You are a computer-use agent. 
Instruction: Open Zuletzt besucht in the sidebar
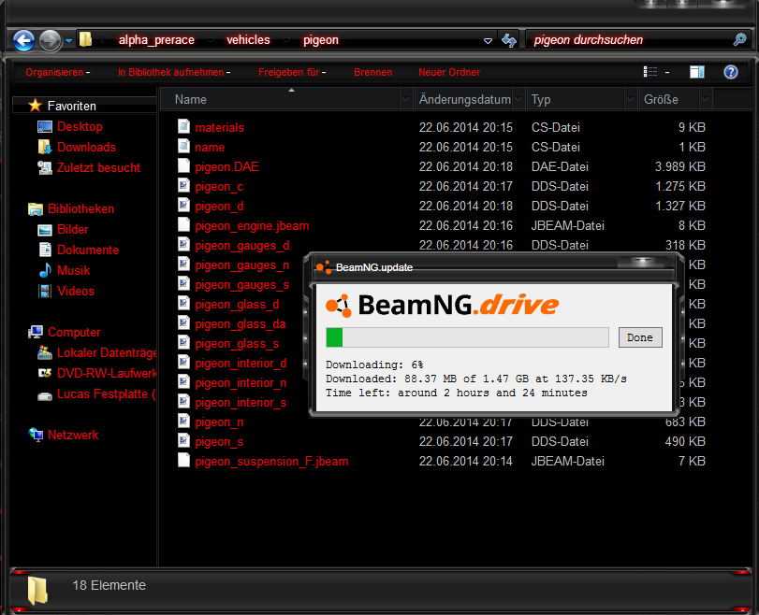point(98,168)
